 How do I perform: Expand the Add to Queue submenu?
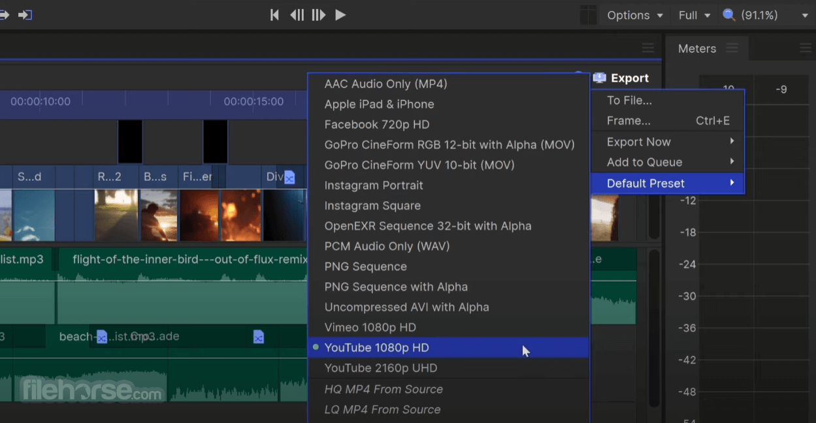tap(667, 162)
